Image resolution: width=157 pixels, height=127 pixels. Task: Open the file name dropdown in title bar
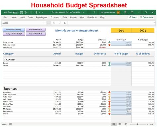click(83, 12)
